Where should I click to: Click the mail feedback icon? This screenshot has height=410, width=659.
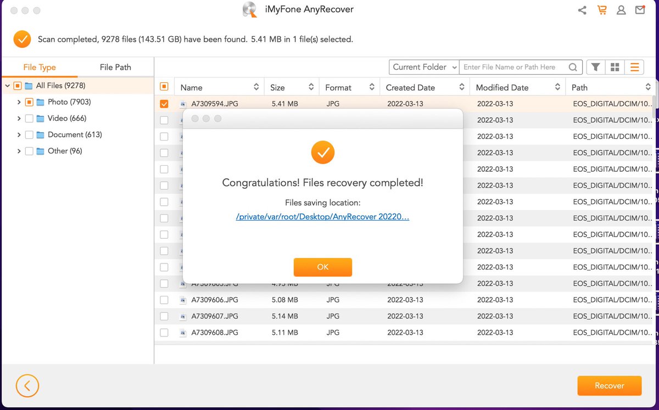coord(640,10)
